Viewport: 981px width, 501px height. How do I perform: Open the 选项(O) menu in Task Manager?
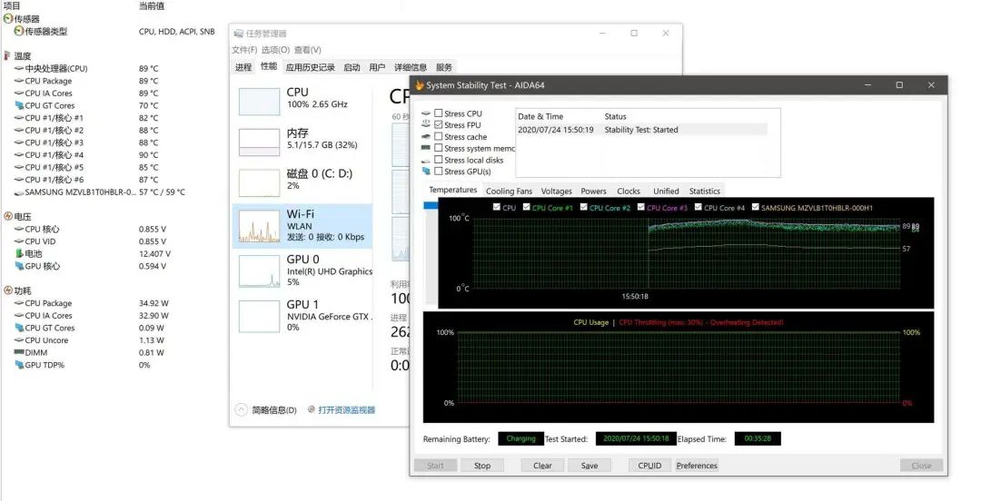tap(275, 50)
